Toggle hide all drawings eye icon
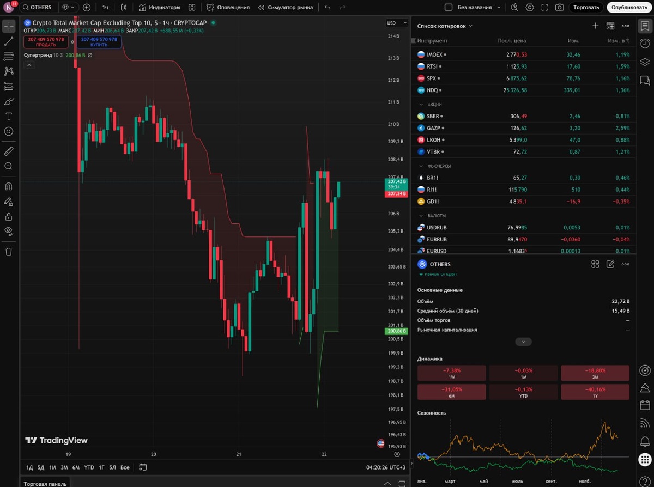 9,231
